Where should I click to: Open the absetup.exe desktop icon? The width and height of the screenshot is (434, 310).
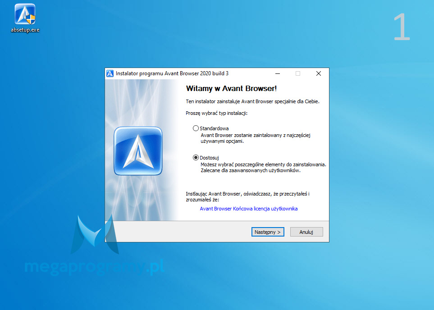coord(25,18)
